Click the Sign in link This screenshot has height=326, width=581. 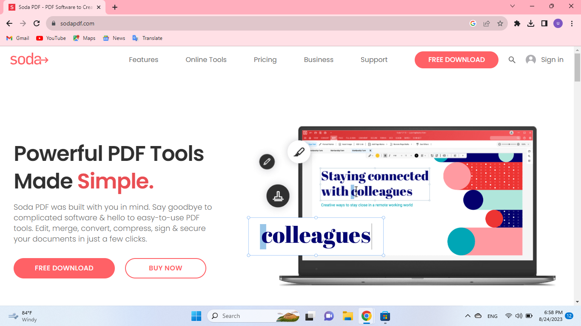[552, 60]
